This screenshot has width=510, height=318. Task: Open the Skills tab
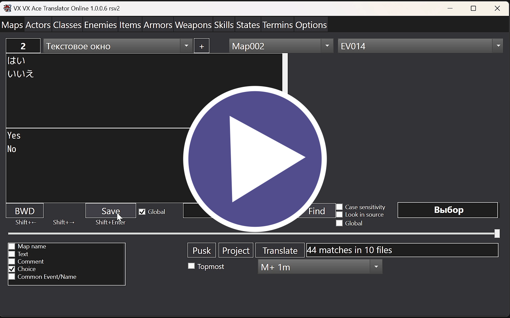224,25
